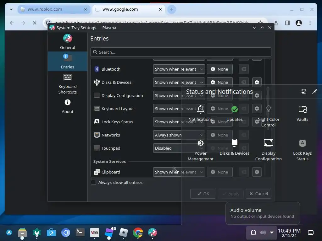
Task: Open Power Management applet
Action: point(200,150)
